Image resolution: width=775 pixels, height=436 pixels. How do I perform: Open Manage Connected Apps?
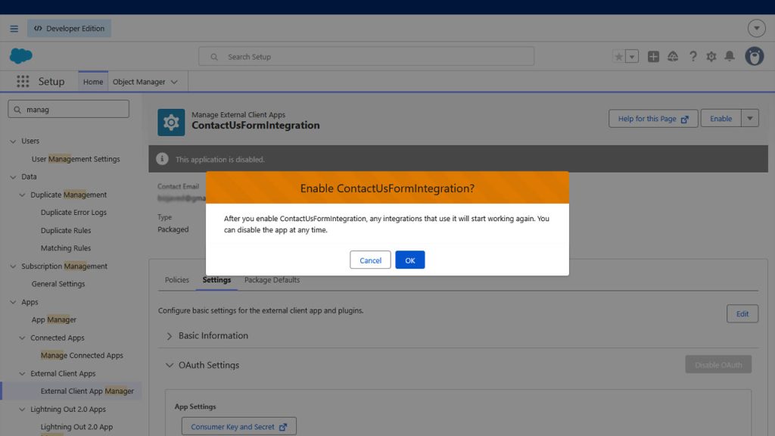[82, 356]
